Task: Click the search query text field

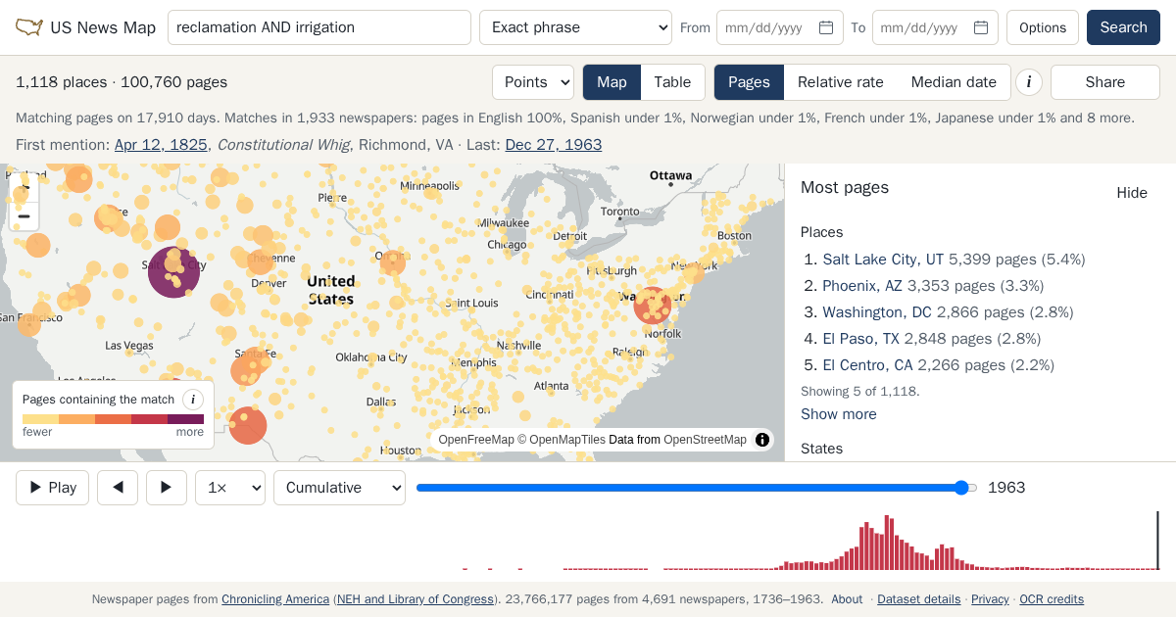Action: coord(319,27)
